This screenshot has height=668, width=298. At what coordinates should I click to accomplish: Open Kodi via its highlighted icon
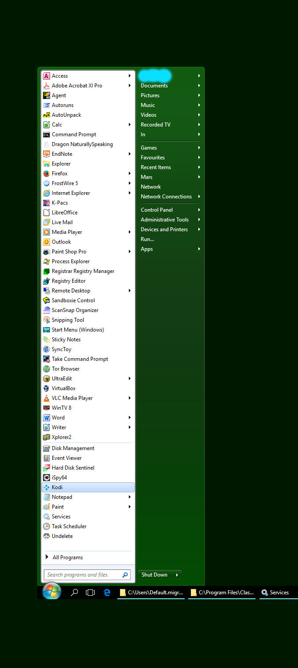[x=46, y=487]
